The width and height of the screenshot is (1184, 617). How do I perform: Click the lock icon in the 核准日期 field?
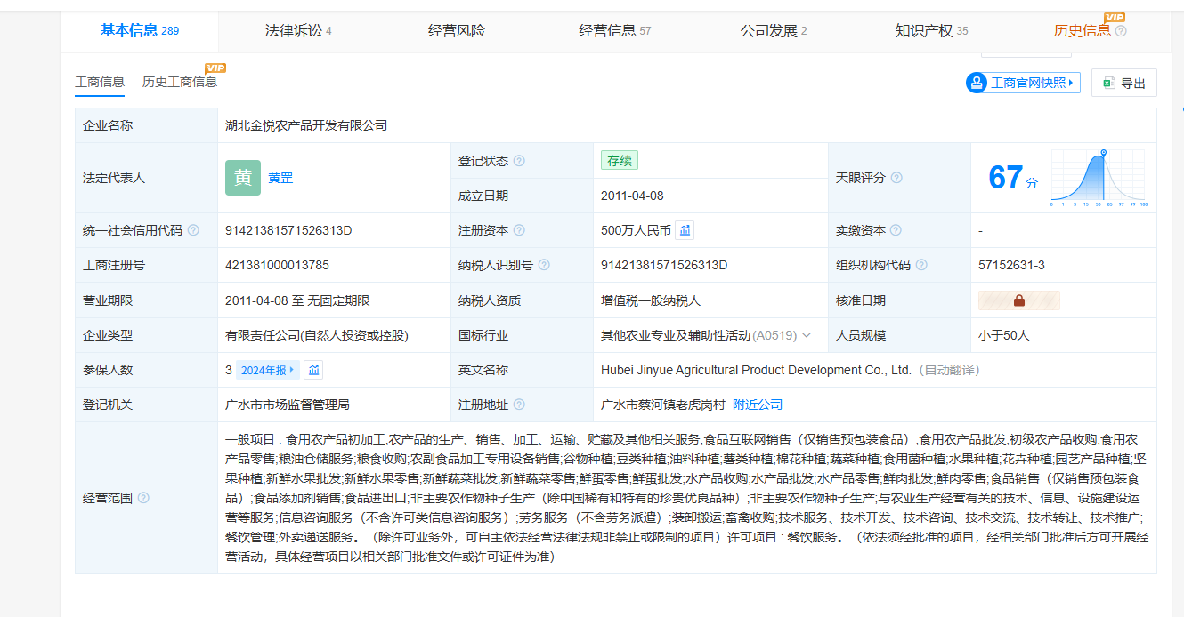click(1018, 300)
